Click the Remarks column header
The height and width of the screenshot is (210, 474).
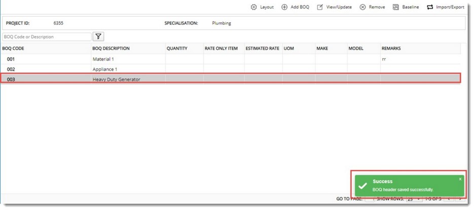(x=391, y=49)
